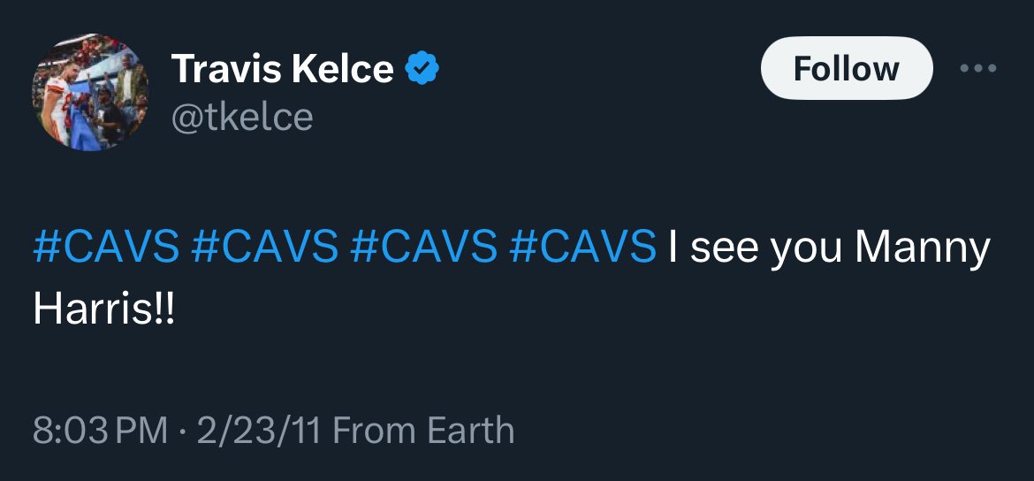Tap the third #CAVS hashtag

pos(424,248)
